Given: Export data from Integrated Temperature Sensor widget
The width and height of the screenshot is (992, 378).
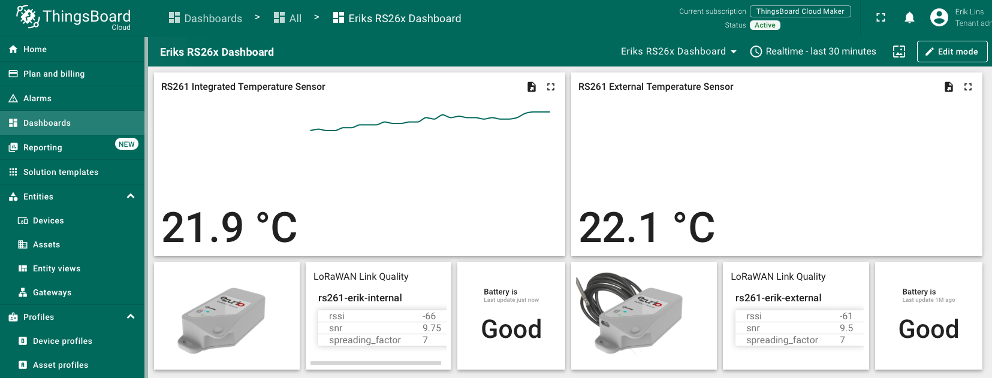Looking at the screenshot, I should [x=531, y=87].
